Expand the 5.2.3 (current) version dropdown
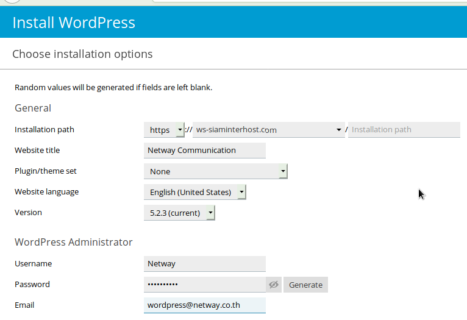 pyautogui.click(x=179, y=213)
